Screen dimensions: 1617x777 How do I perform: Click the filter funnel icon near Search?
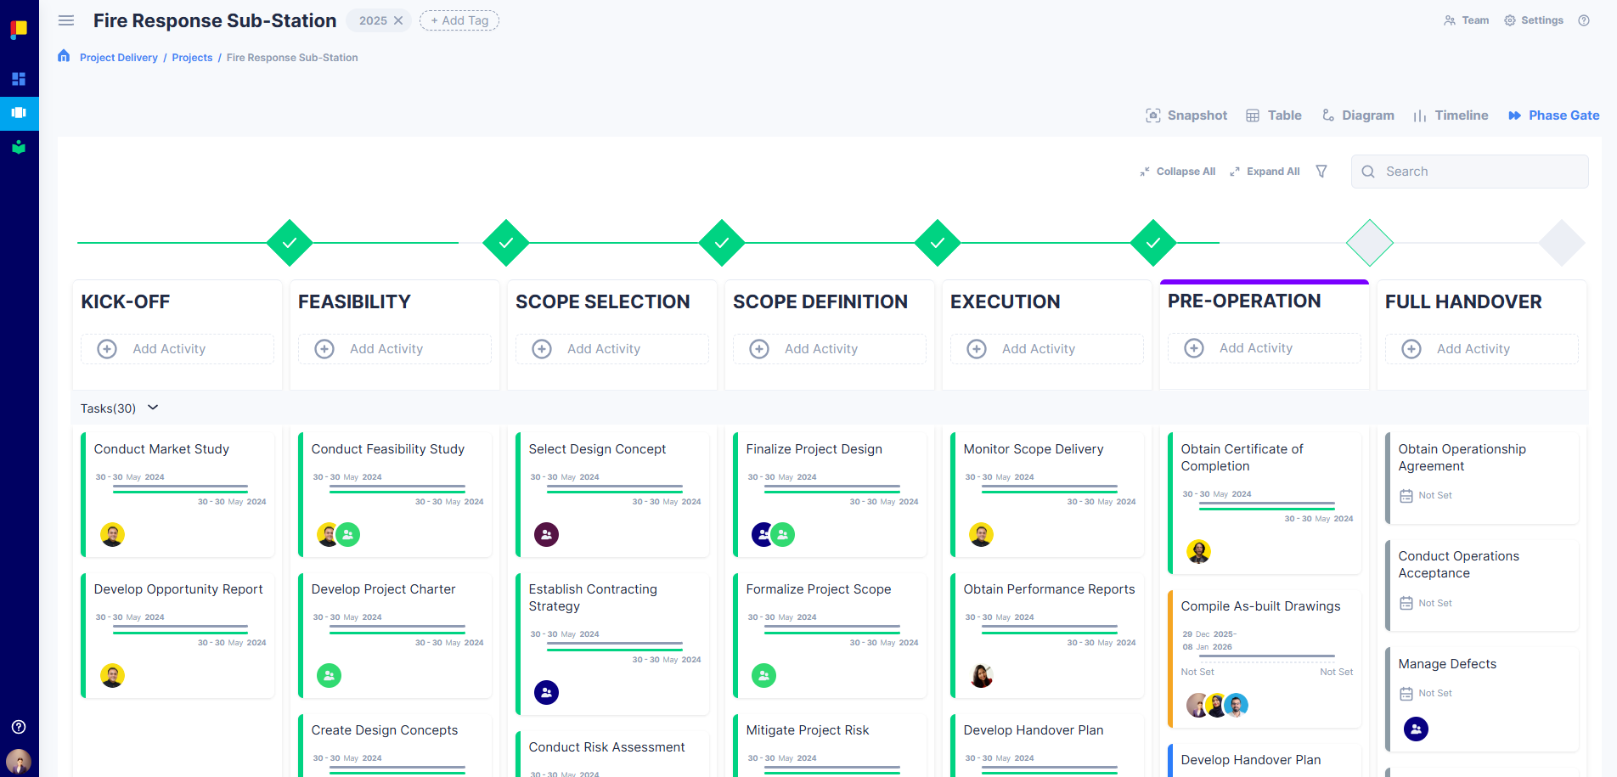click(1321, 171)
